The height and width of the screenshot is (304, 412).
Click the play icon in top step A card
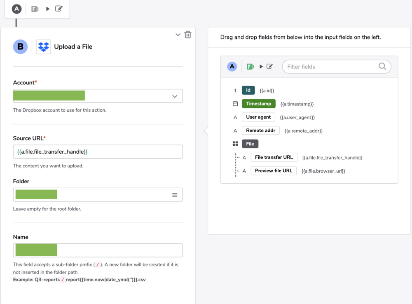click(x=48, y=9)
